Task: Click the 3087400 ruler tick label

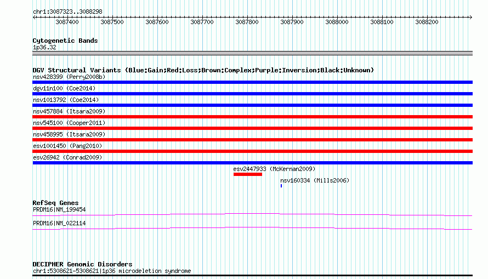Action: [67, 22]
